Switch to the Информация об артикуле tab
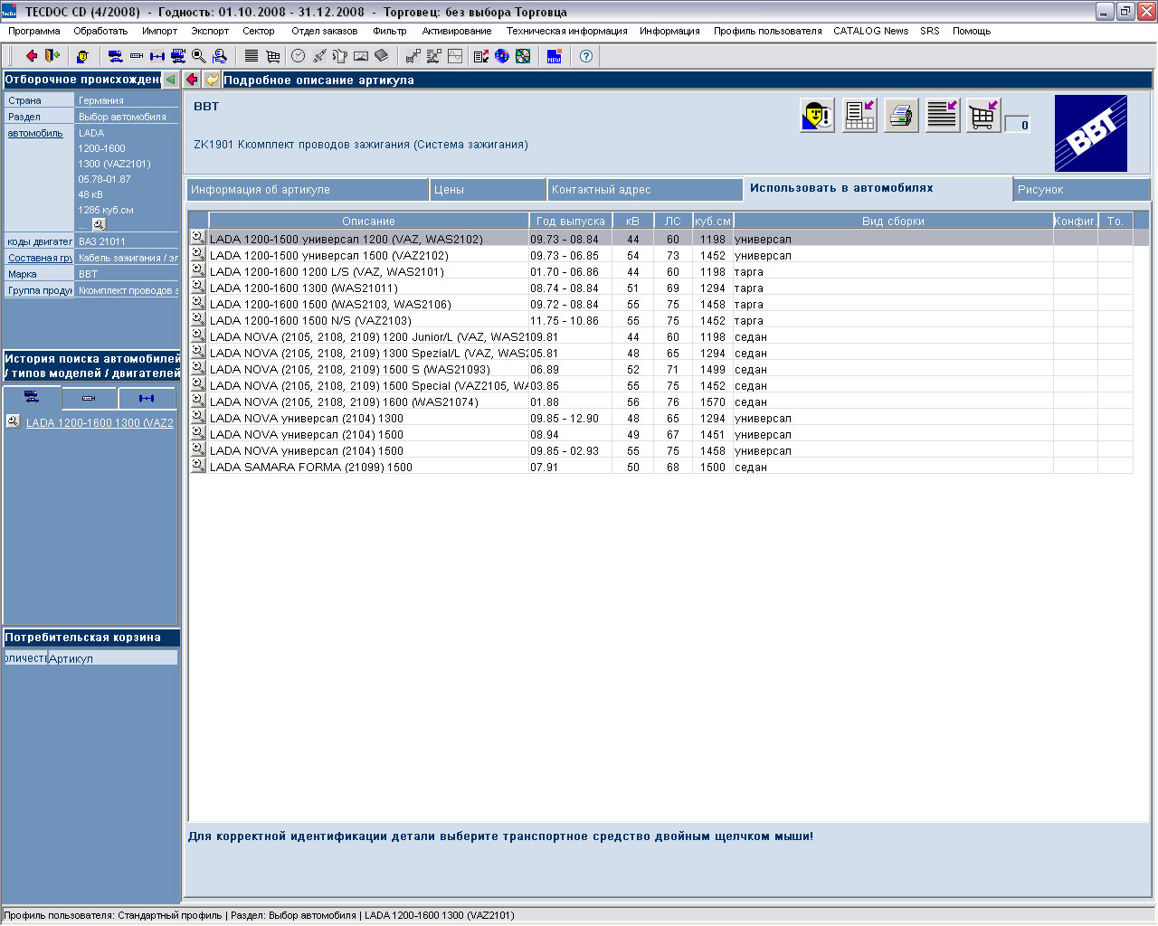 pos(308,190)
